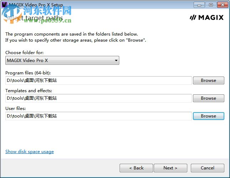Click Browse for User files
The image size is (230, 178).
pos(208,116)
